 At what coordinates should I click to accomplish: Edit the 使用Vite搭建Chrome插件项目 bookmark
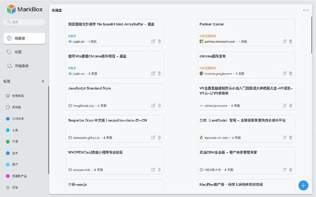153,73
